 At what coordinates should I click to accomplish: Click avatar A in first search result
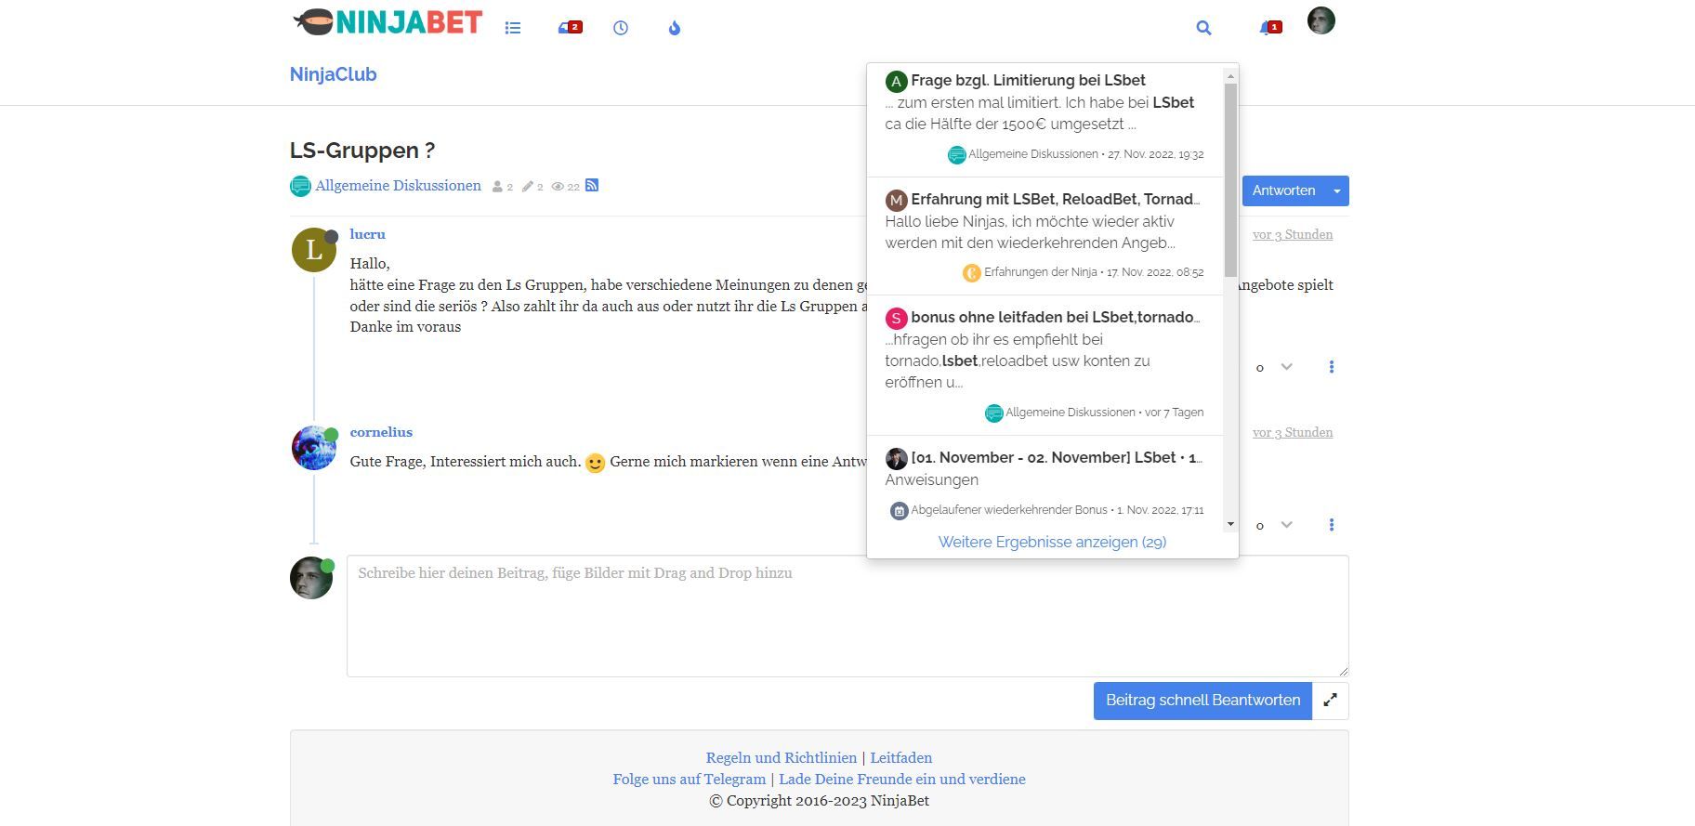pos(896,82)
